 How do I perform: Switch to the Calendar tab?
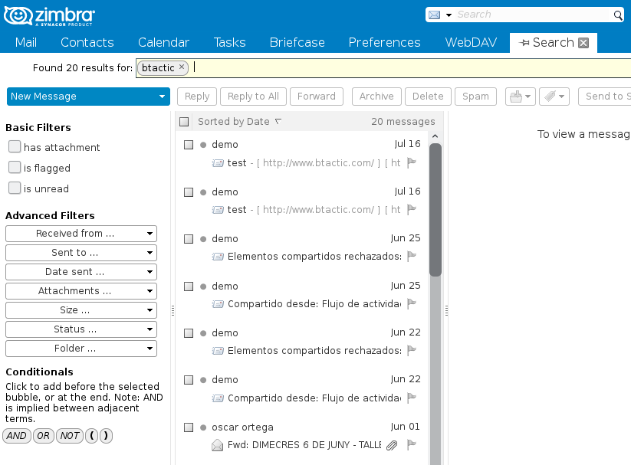coord(163,43)
